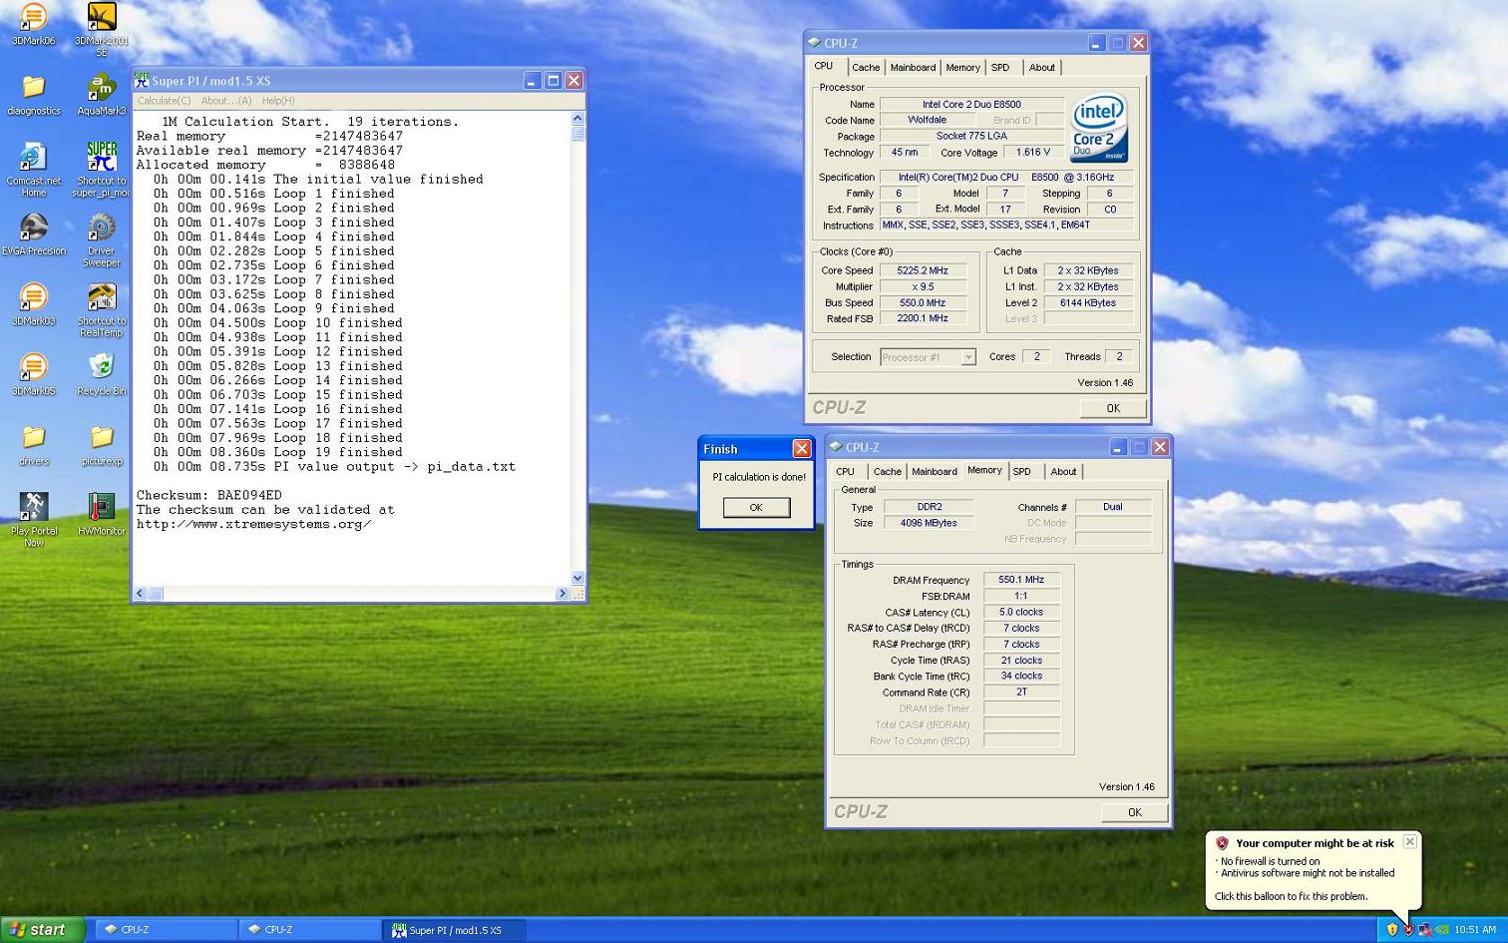Click Super PI vertical scrollbar down arrow
The width and height of the screenshot is (1508, 943).
pos(577,579)
